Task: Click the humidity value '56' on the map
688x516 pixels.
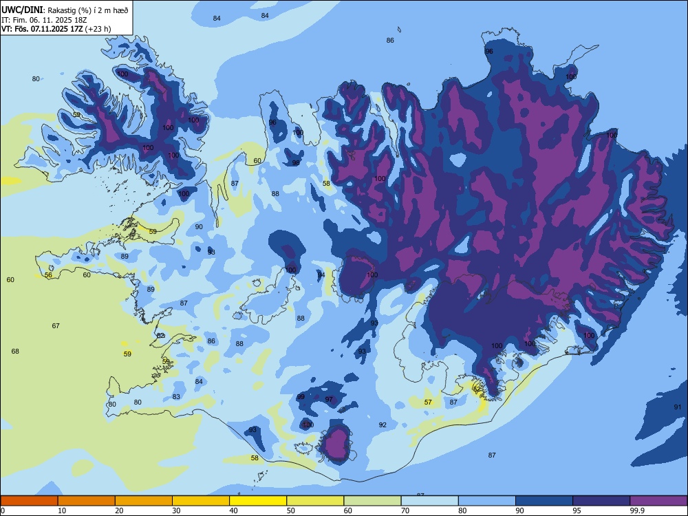Action: click(x=48, y=275)
